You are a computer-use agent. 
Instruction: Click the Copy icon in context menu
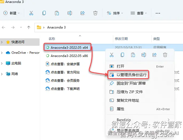pos(122,55)
